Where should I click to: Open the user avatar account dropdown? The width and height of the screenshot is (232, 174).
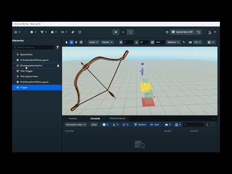(x=212, y=32)
